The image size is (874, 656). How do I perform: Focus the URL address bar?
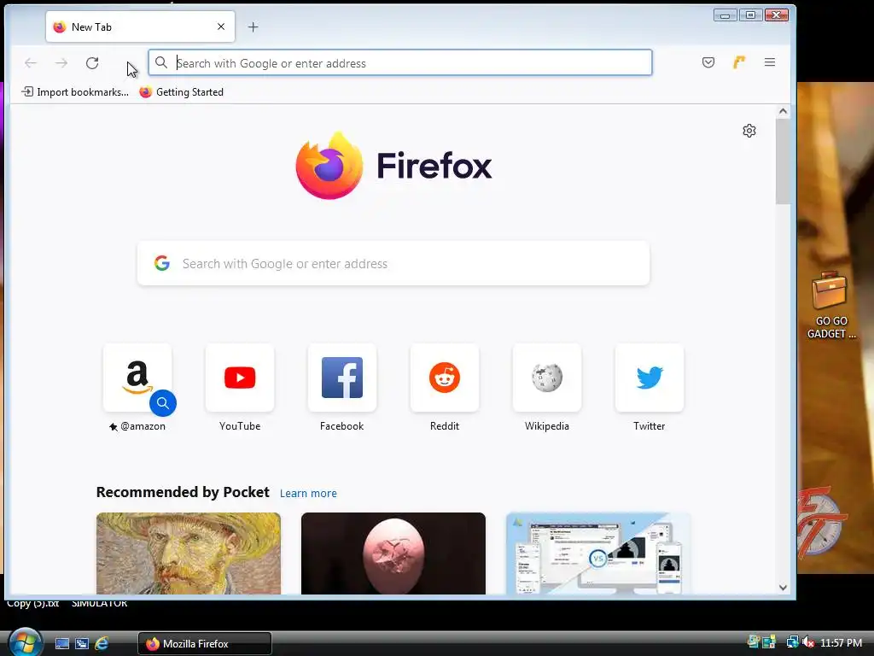400,62
